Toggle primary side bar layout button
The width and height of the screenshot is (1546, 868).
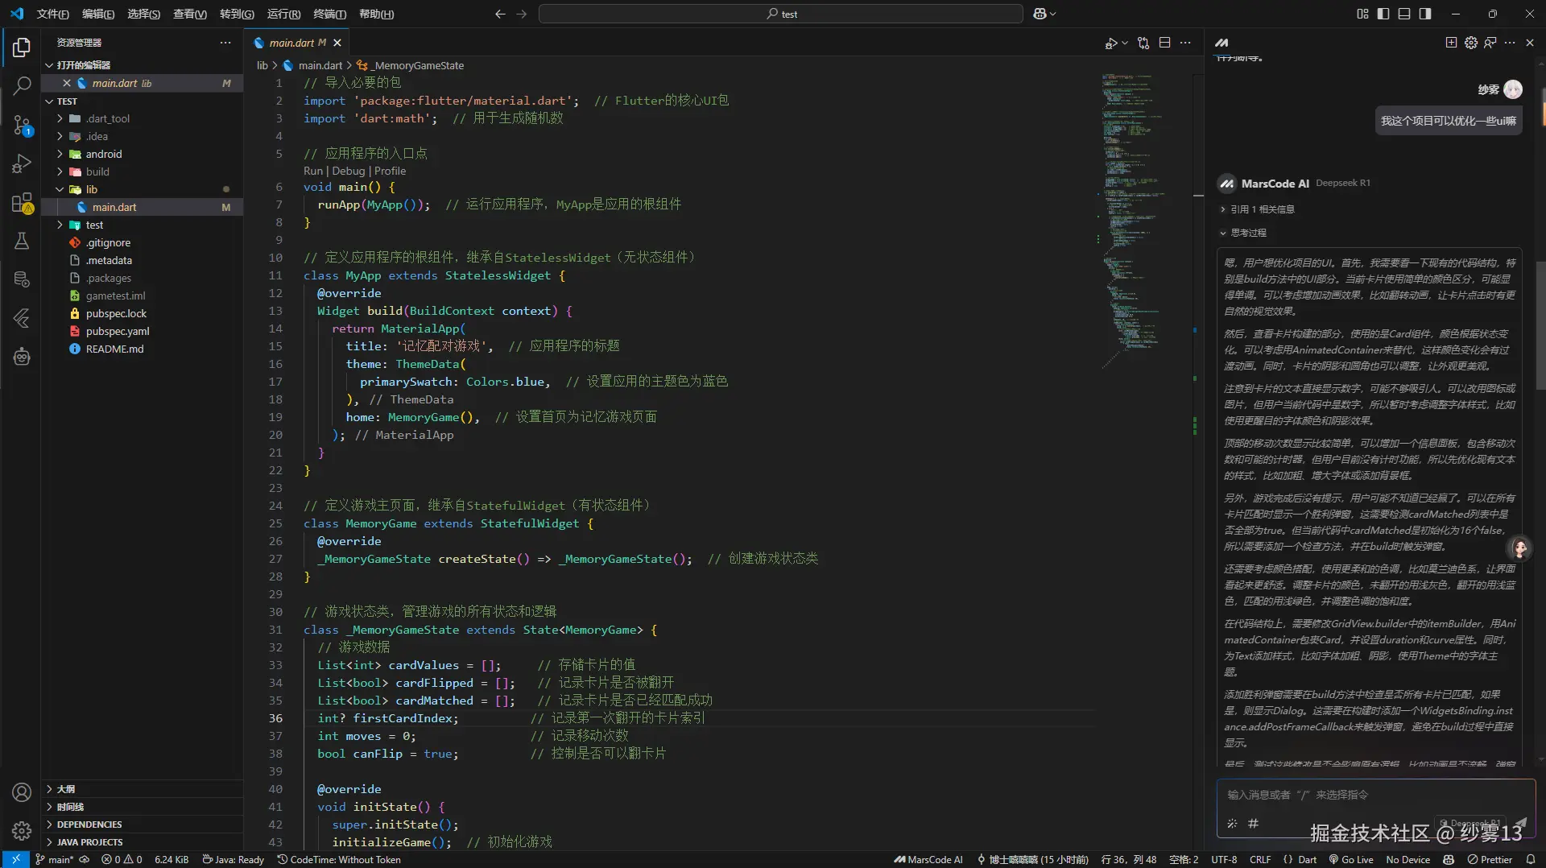pos(1383,14)
